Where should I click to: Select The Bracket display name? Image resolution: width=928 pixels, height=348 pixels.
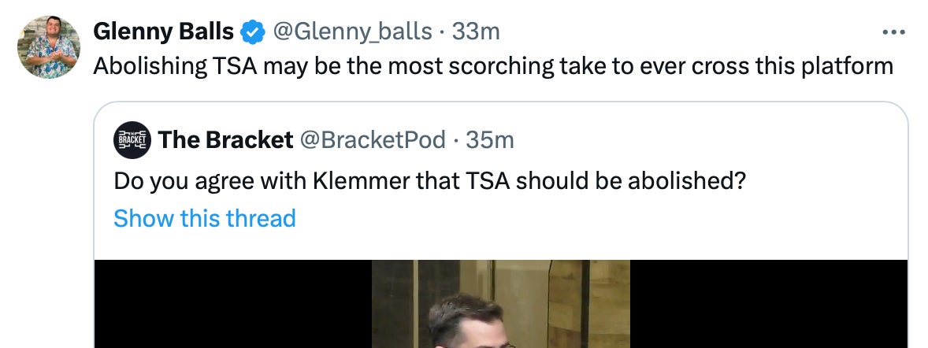(225, 140)
